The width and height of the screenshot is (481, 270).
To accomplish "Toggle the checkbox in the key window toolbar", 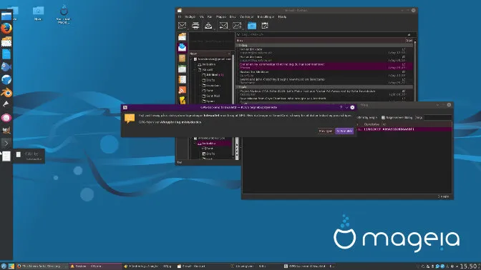I will pos(383,118).
